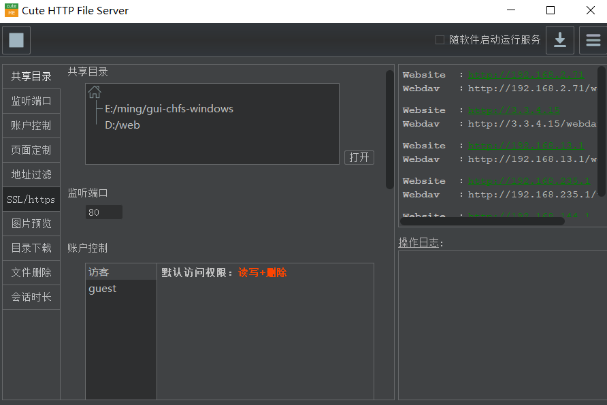Click the Webdav http://192.168.13.1 address text
The width and height of the screenshot is (607, 405).
pos(532,159)
